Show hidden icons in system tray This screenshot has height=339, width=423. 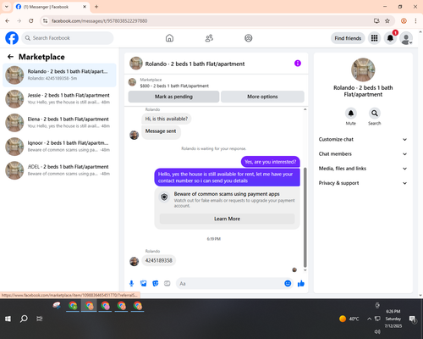[x=369, y=319]
